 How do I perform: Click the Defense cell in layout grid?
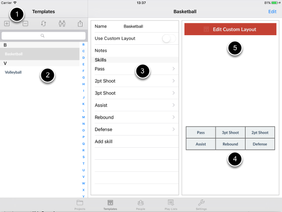tap(260, 144)
